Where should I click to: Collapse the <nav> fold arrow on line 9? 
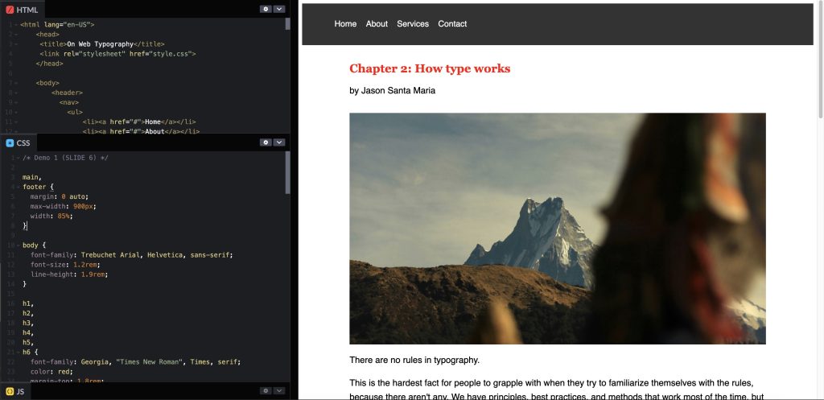pyautogui.click(x=17, y=102)
